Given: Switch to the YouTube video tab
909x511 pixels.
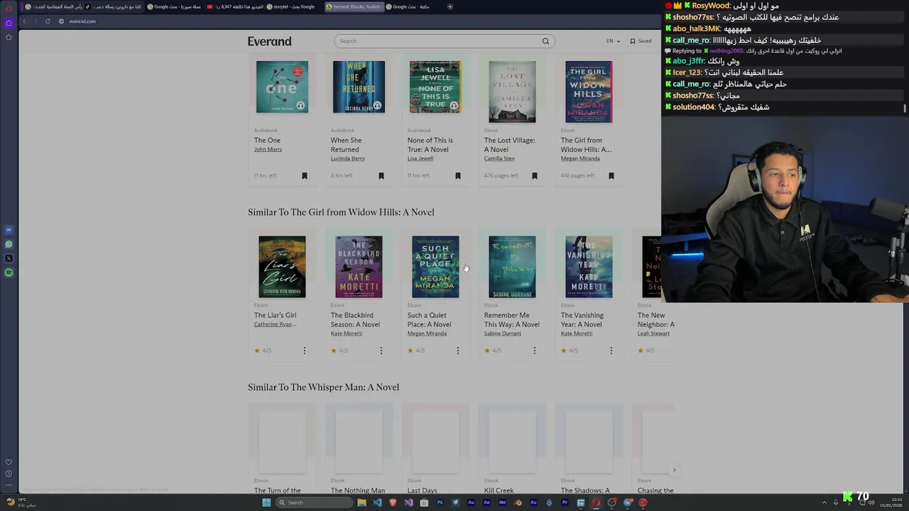Looking at the screenshot, I should click(234, 6).
